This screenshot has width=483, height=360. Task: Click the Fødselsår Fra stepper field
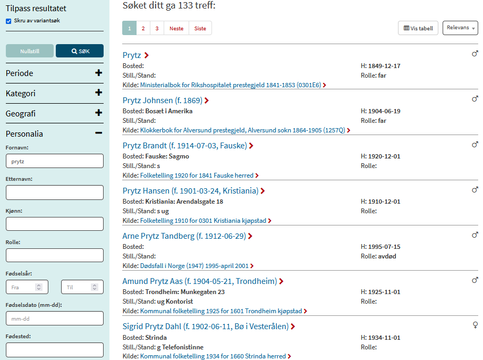pyautogui.click(x=27, y=287)
